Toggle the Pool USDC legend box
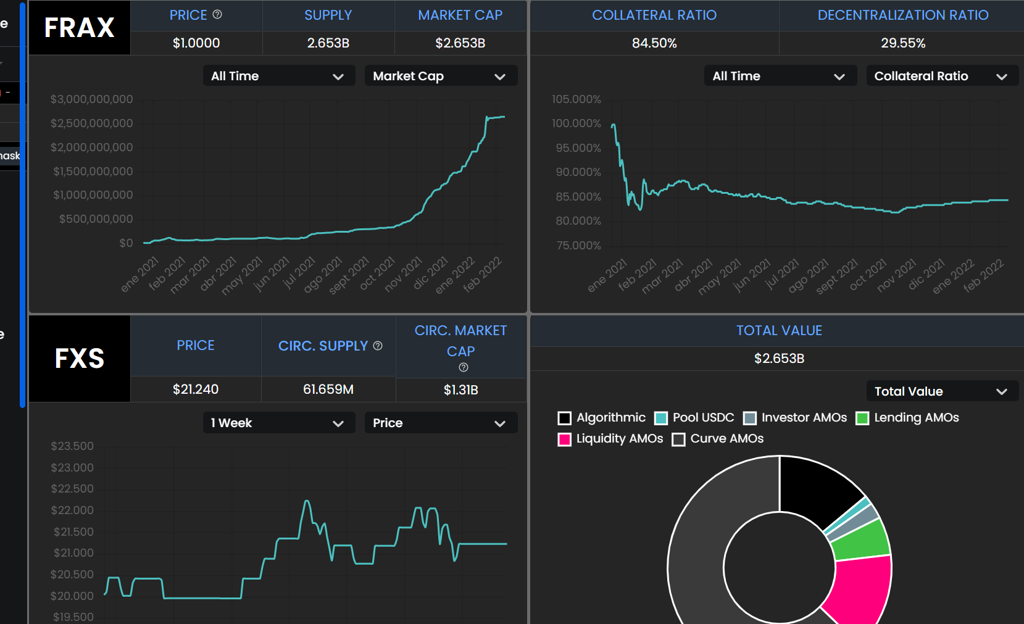 pyautogui.click(x=660, y=418)
